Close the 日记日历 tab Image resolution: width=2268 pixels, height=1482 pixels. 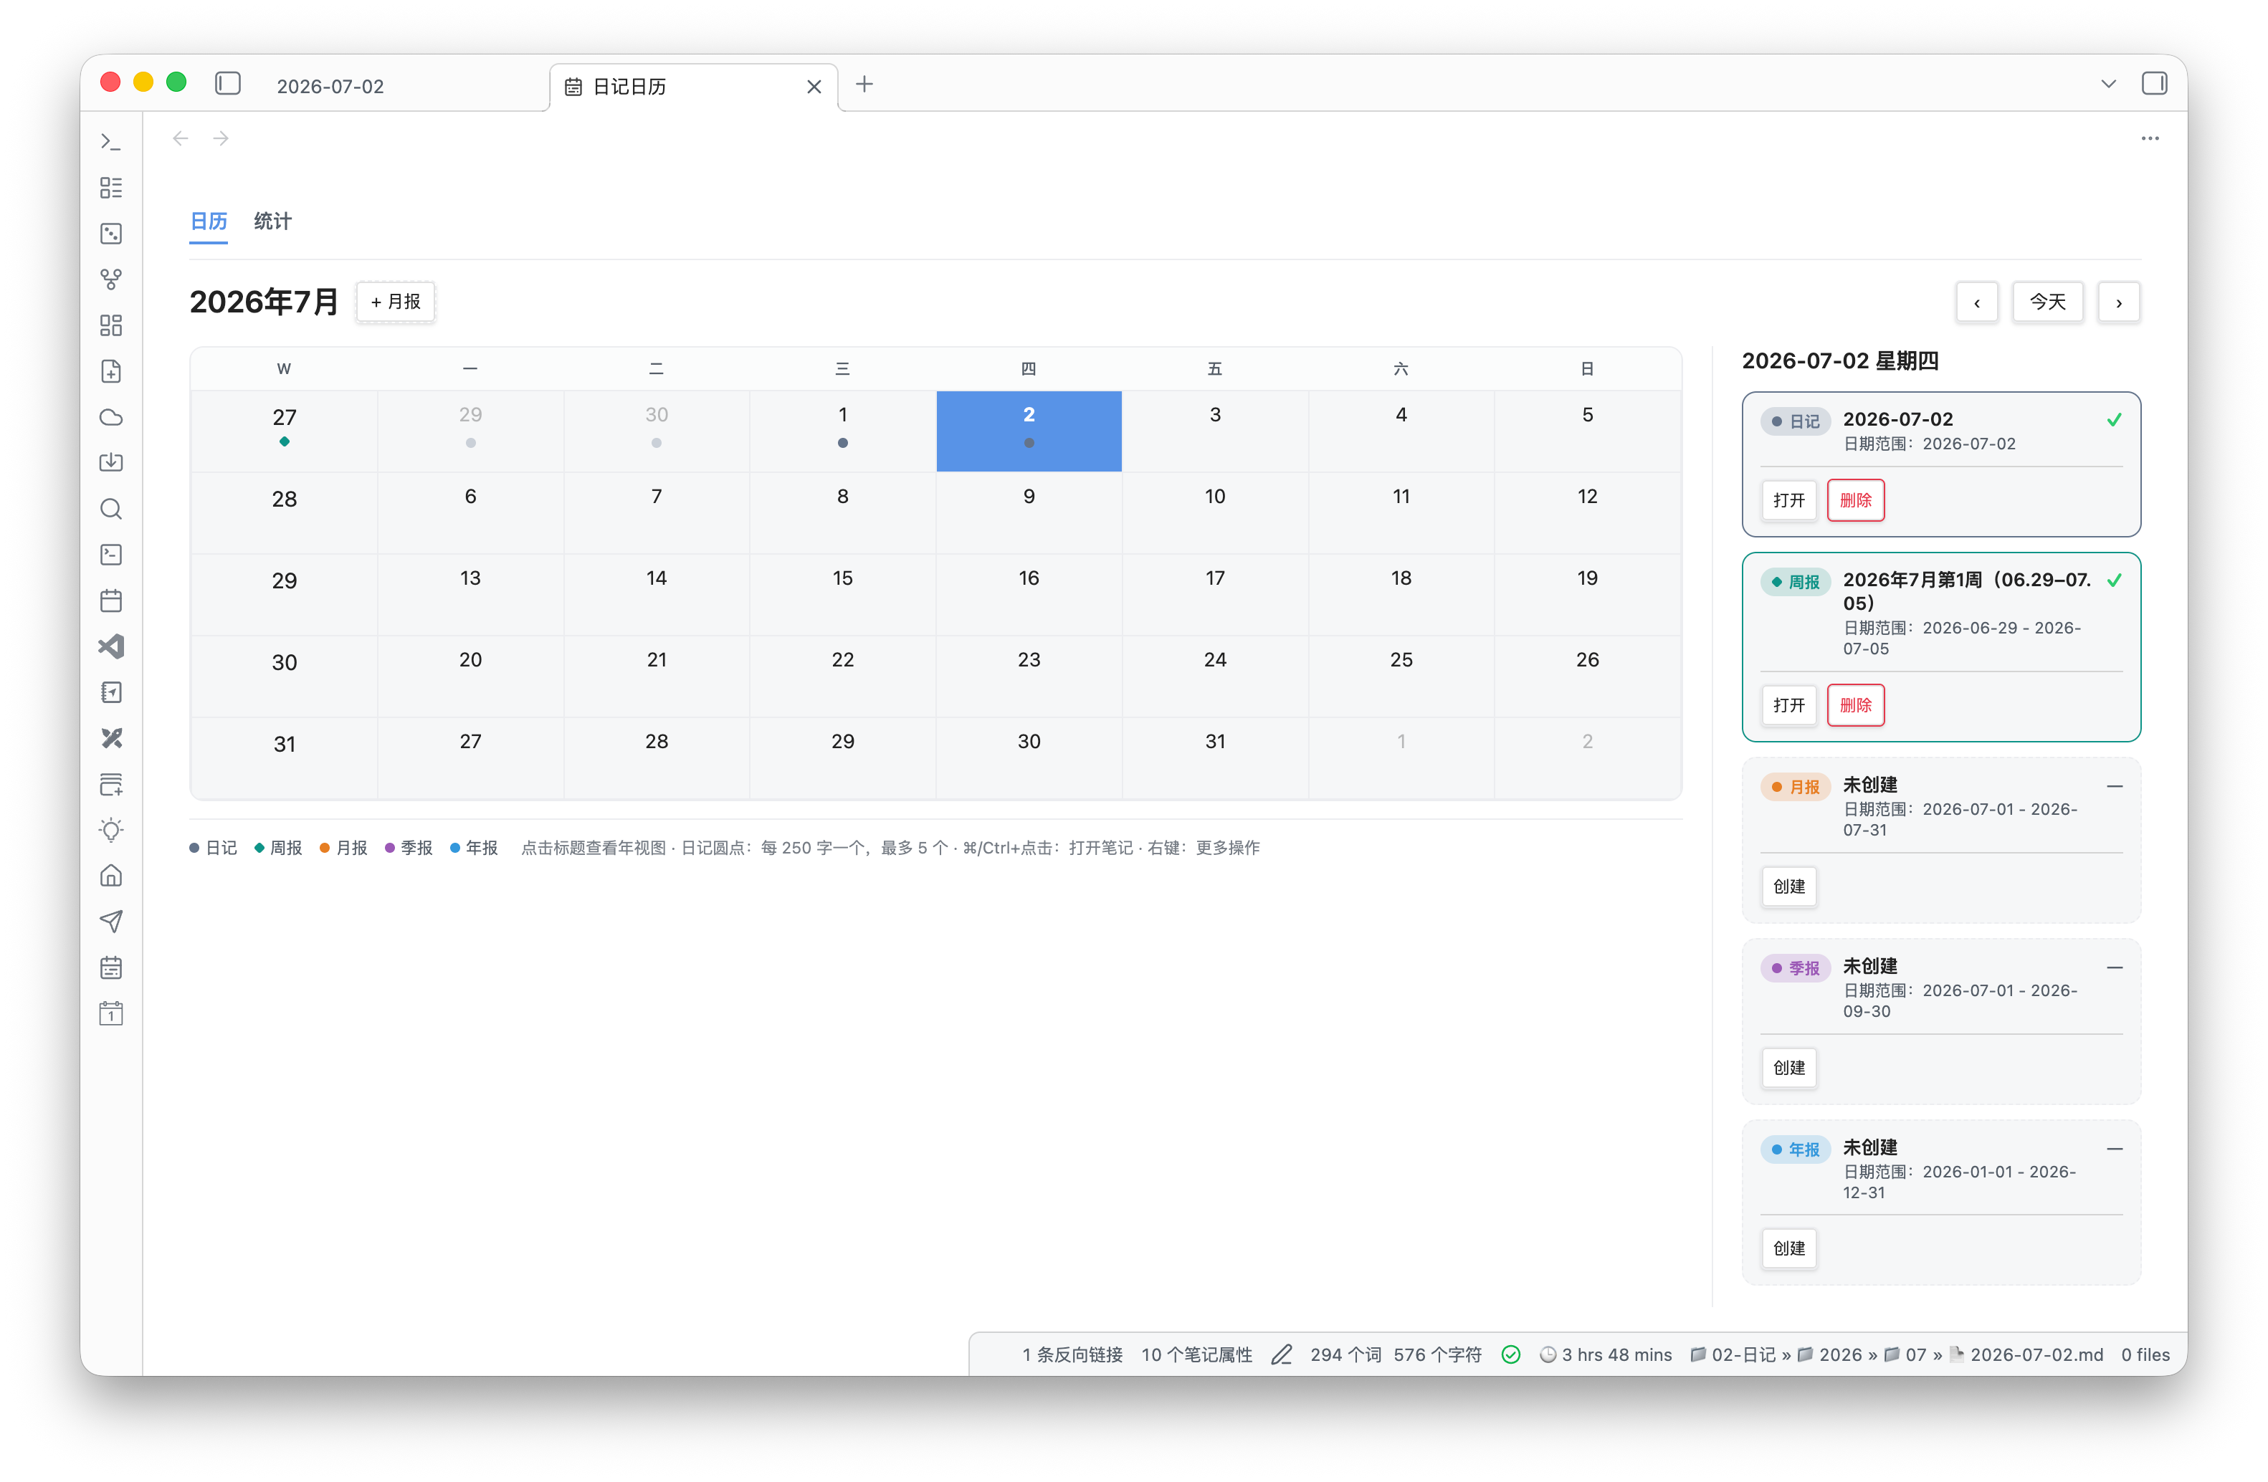814,87
